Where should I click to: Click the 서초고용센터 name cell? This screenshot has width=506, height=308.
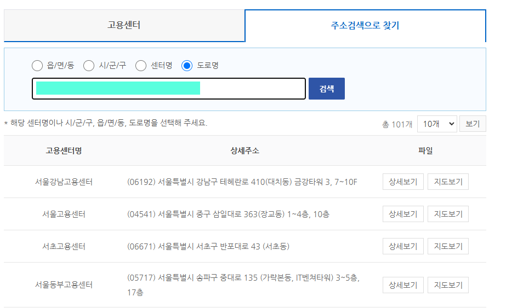click(x=64, y=247)
